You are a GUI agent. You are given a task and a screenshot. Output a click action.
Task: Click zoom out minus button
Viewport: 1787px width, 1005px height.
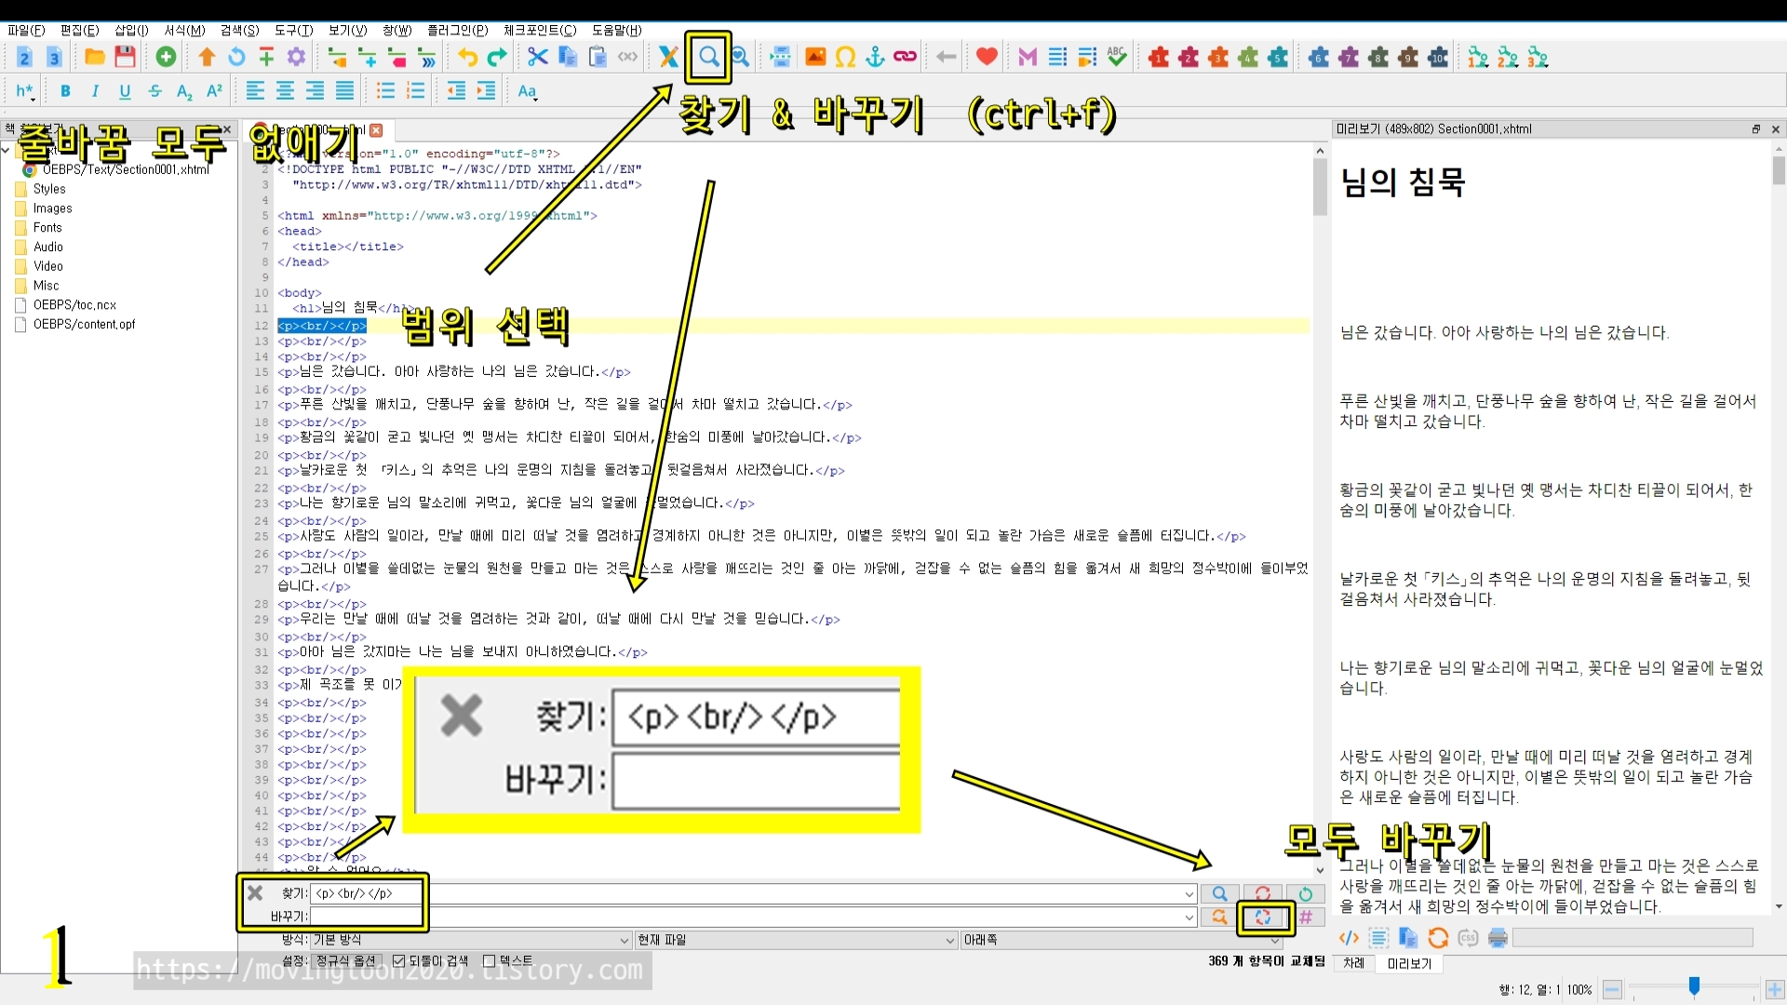(1613, 989)
